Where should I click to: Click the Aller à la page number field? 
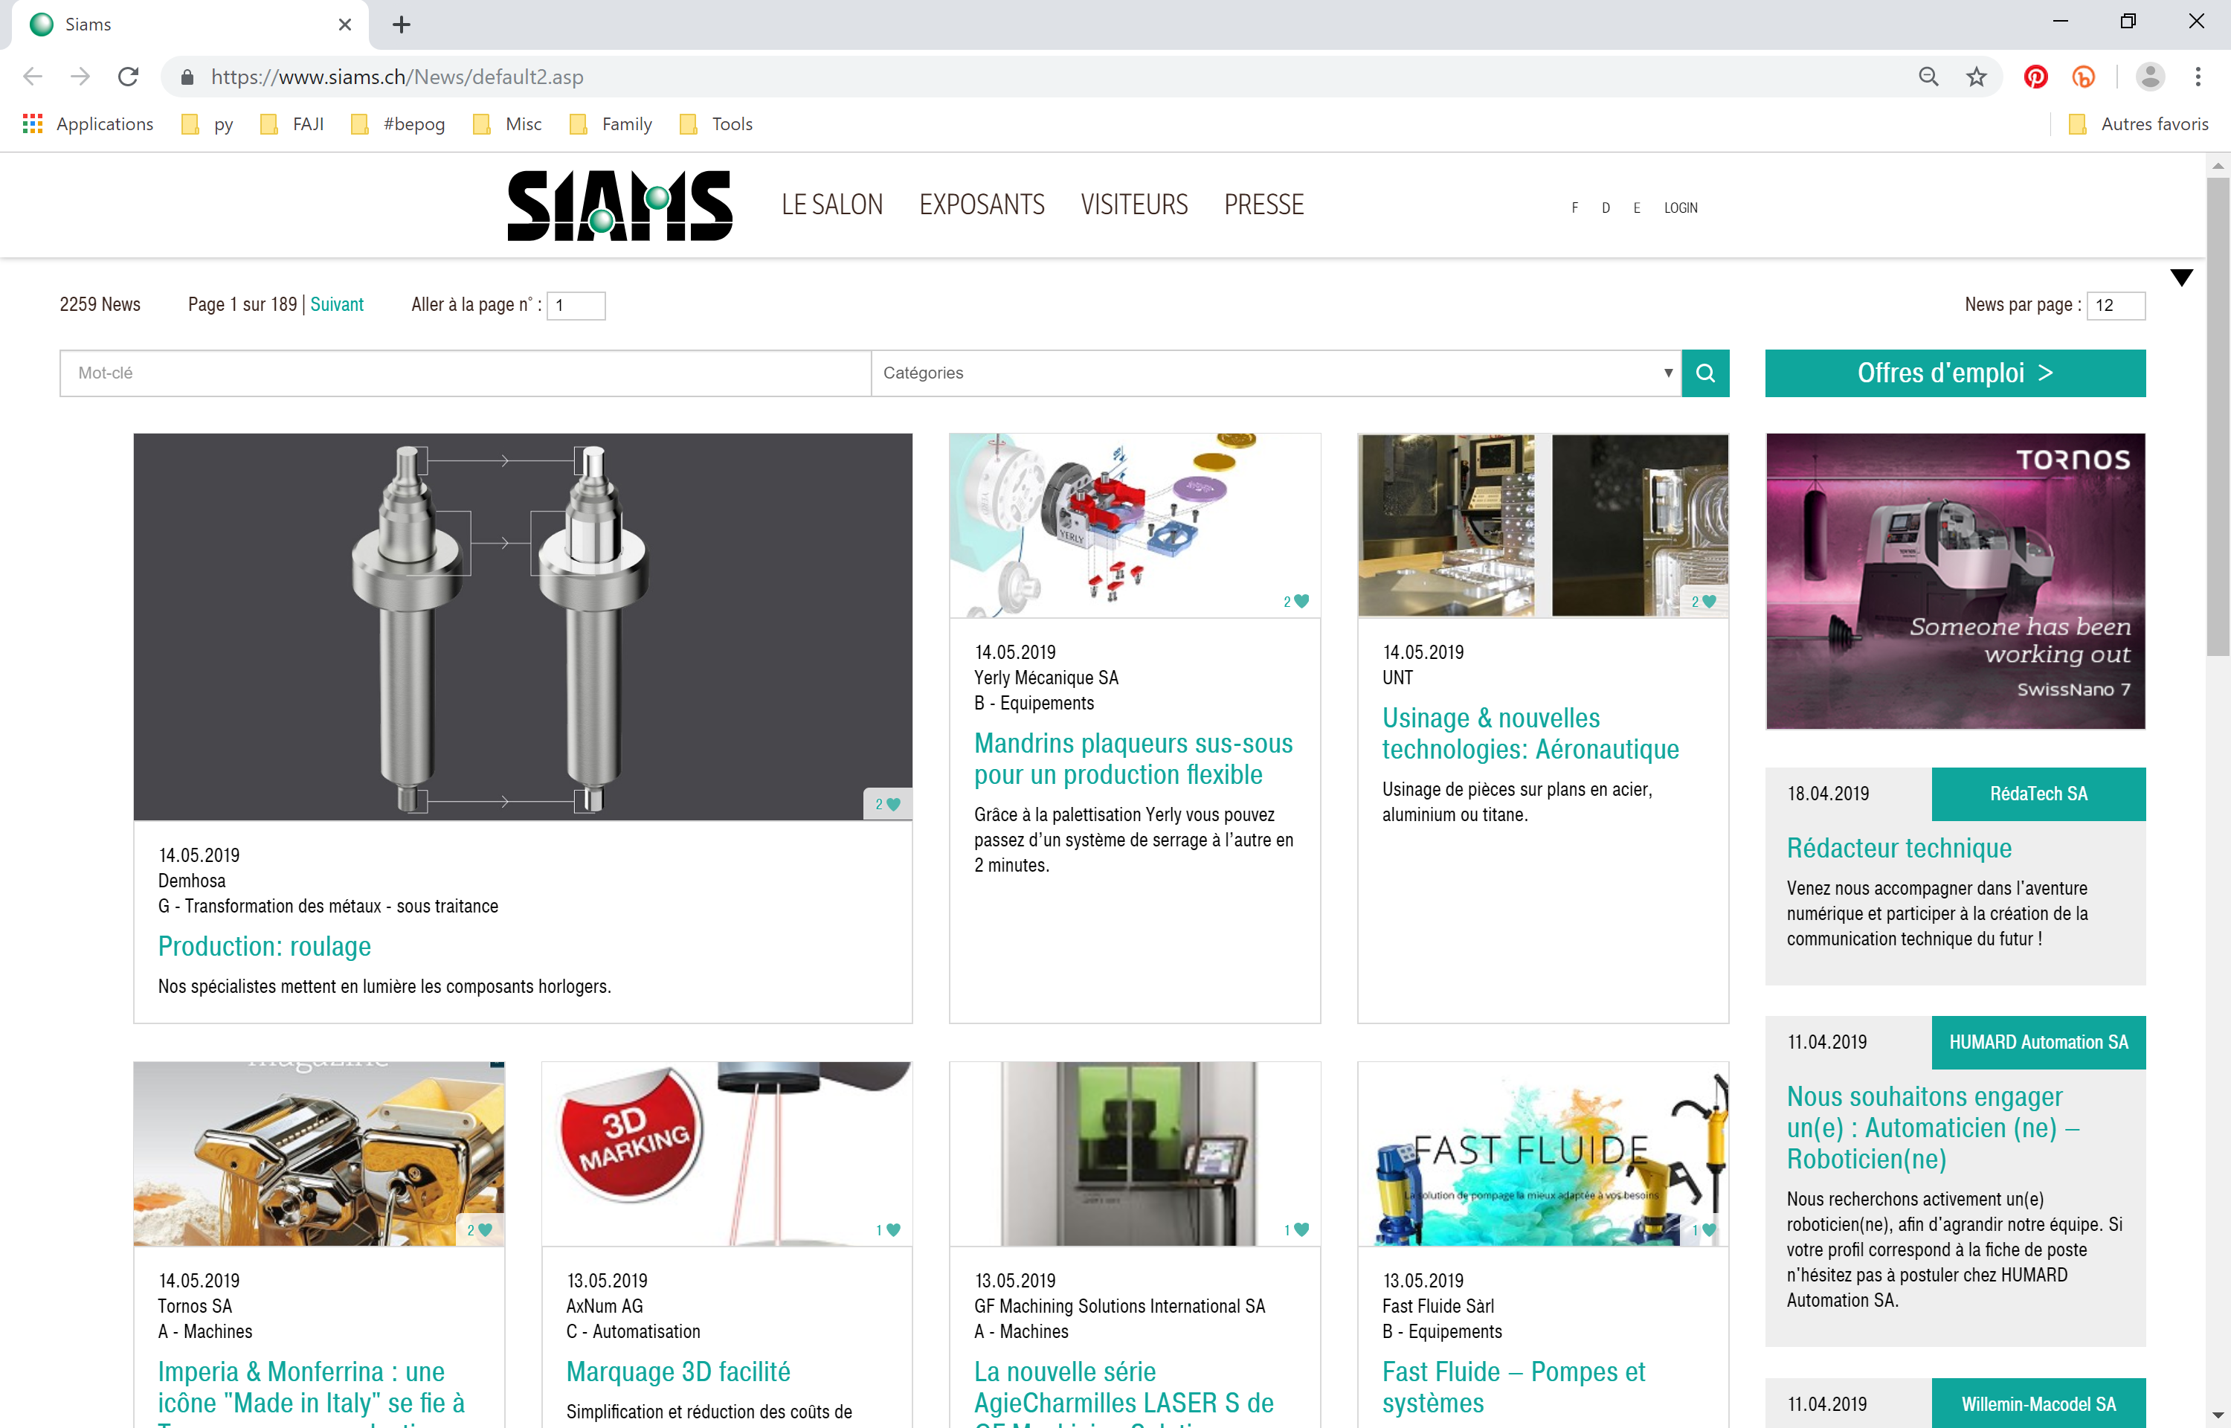[576, 306]
